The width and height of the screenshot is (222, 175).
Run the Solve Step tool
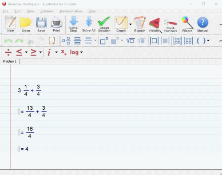pyautogui.click(x=73, y=24)
